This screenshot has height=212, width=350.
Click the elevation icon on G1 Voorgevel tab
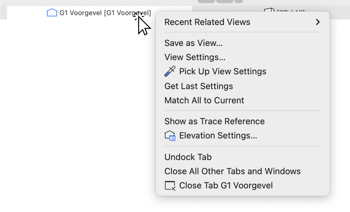[x=52, y=13]
